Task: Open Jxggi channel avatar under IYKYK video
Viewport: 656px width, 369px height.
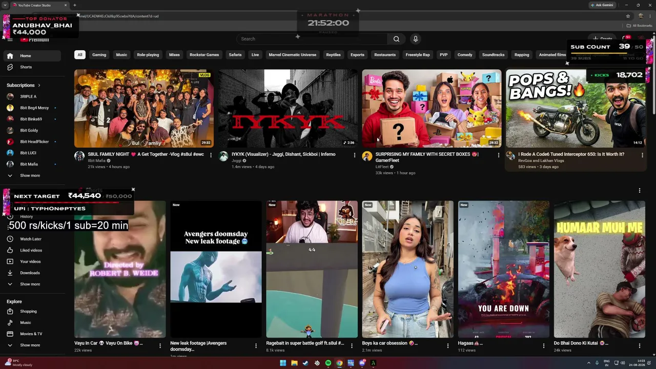Action: coord(223,156)
